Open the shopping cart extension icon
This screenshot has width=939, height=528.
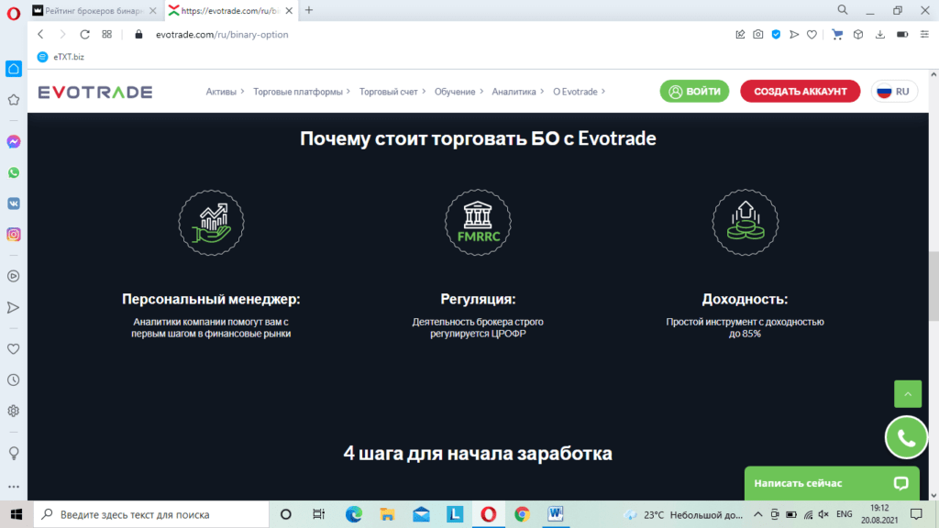tap(837, 34)
